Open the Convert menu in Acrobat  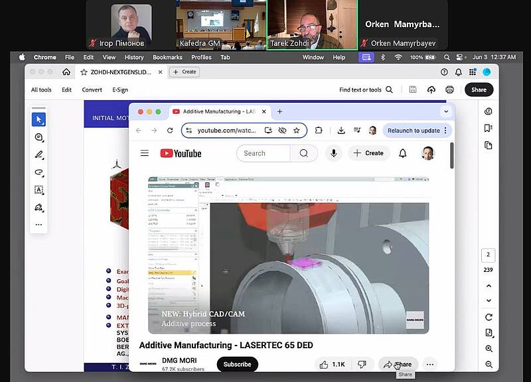pyautogui.click(x=92, y=90)
